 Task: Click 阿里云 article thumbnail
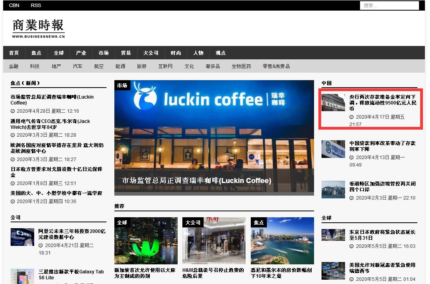pyautogui.click(x=22, y=237)
